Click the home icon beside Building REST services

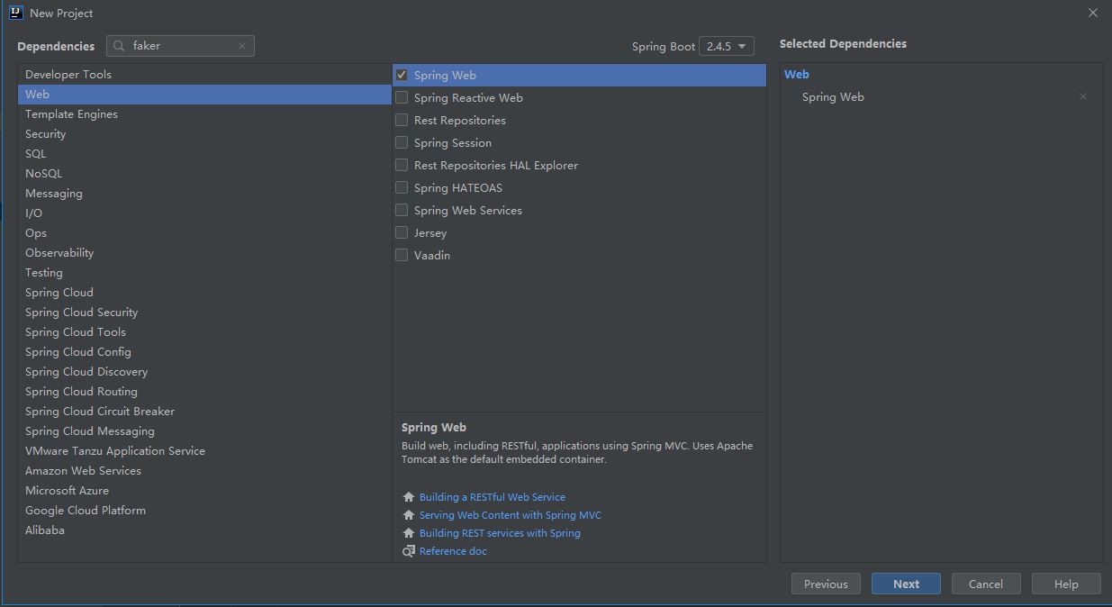tap(409, 533)
